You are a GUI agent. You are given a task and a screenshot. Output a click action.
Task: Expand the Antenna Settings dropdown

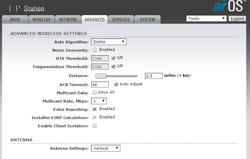[106, 148]
